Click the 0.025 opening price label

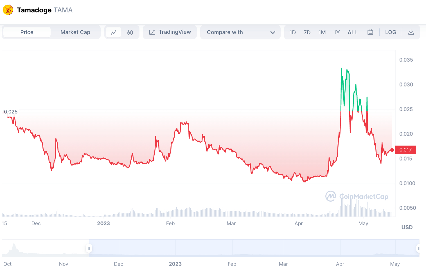[11, 112]
